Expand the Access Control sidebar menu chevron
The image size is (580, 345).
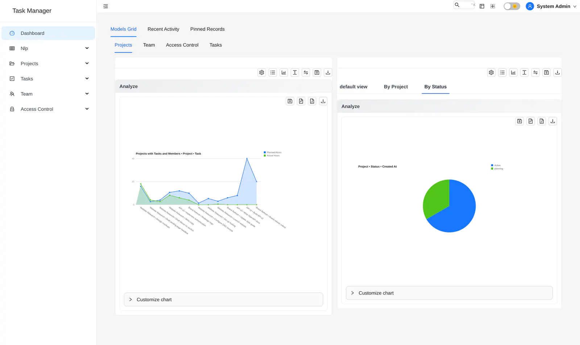pos(87,109)
